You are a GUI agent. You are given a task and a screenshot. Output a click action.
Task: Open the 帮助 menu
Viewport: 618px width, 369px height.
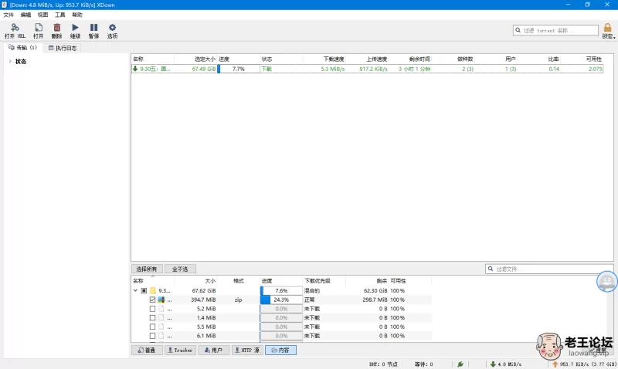(77, 15)
